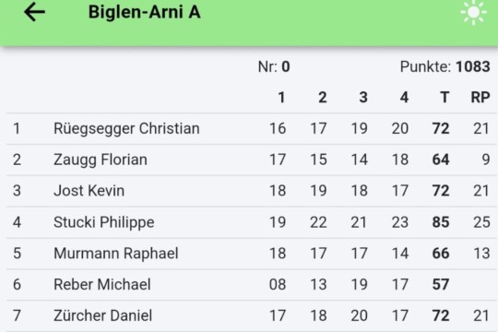Open Rüegsegger Christian's row
The width and height of the screenshot is (498, 332).
point(251,129)
